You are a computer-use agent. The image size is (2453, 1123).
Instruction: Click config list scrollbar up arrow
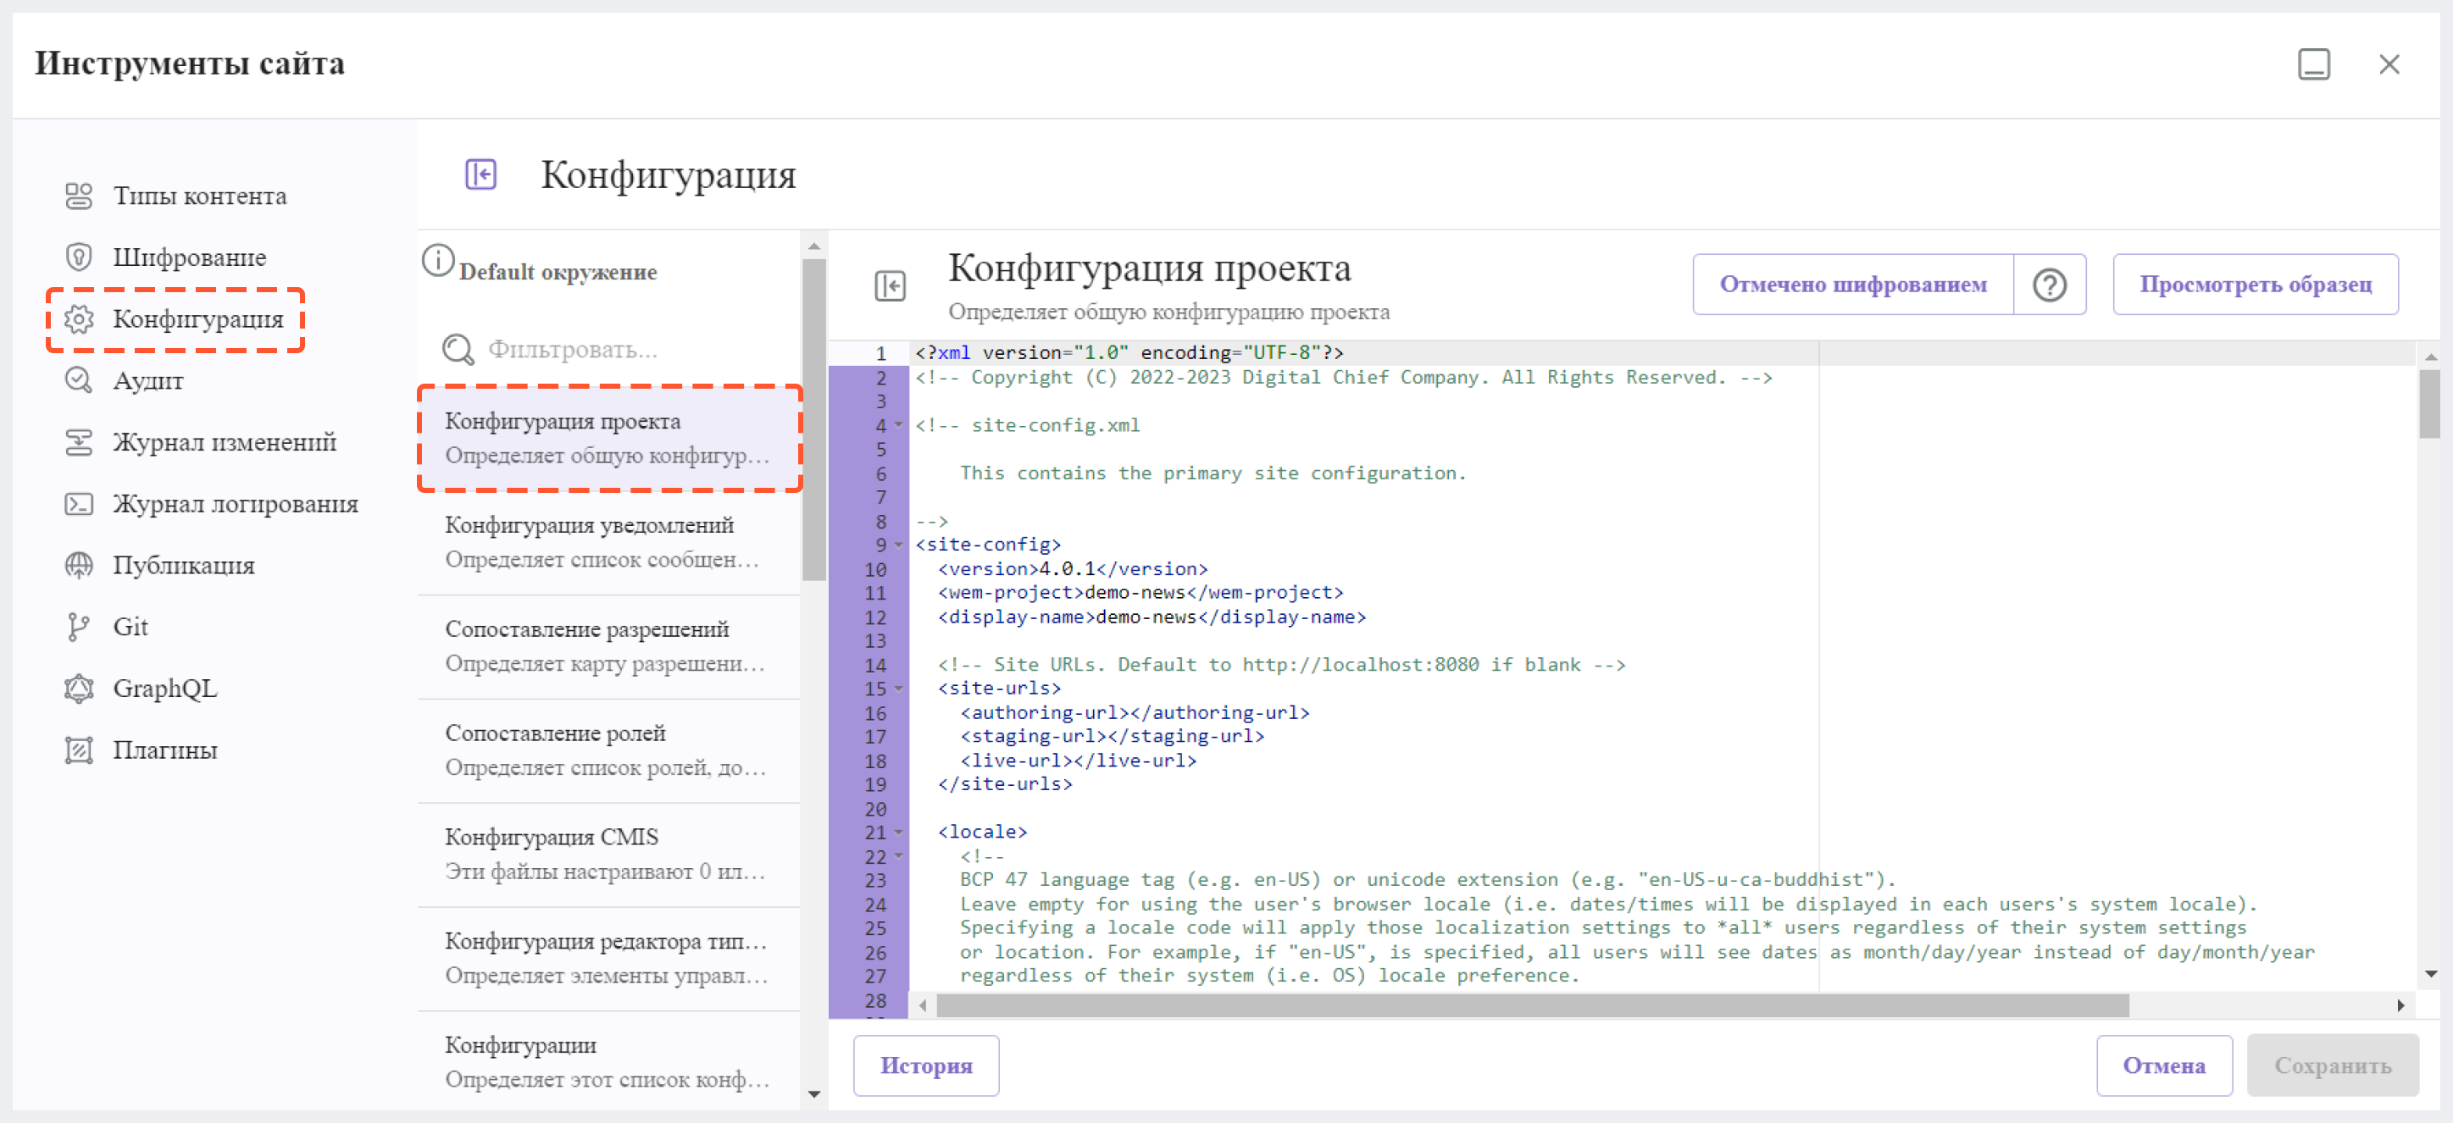(813, 246)
